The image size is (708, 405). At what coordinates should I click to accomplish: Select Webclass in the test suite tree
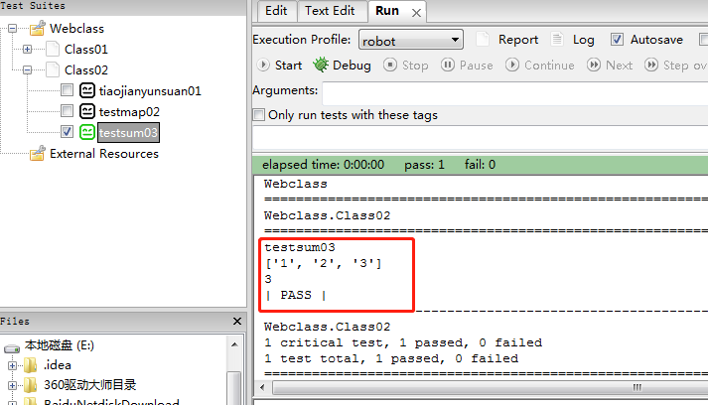tap(76, 29)
